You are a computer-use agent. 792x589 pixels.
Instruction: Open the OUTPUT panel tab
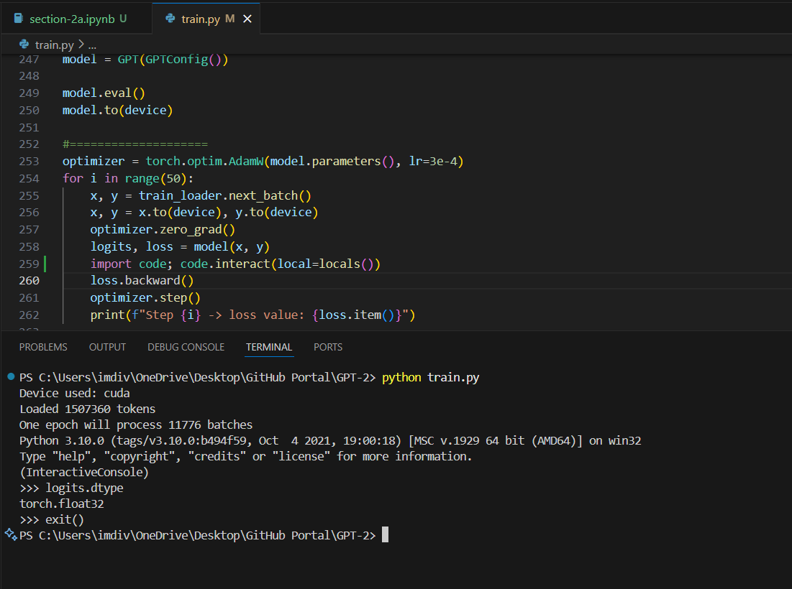coord(107,347)
